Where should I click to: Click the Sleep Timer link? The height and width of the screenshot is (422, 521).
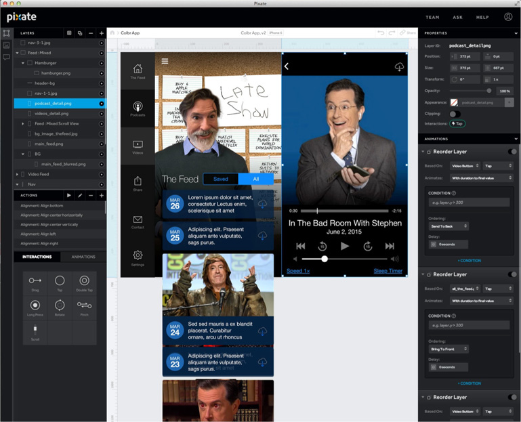point(388,271)
